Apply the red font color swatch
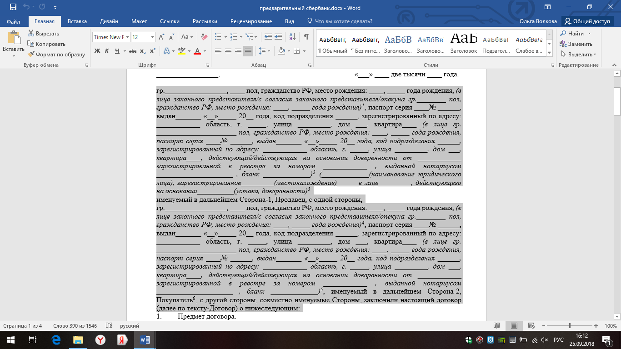 (197, 51)
